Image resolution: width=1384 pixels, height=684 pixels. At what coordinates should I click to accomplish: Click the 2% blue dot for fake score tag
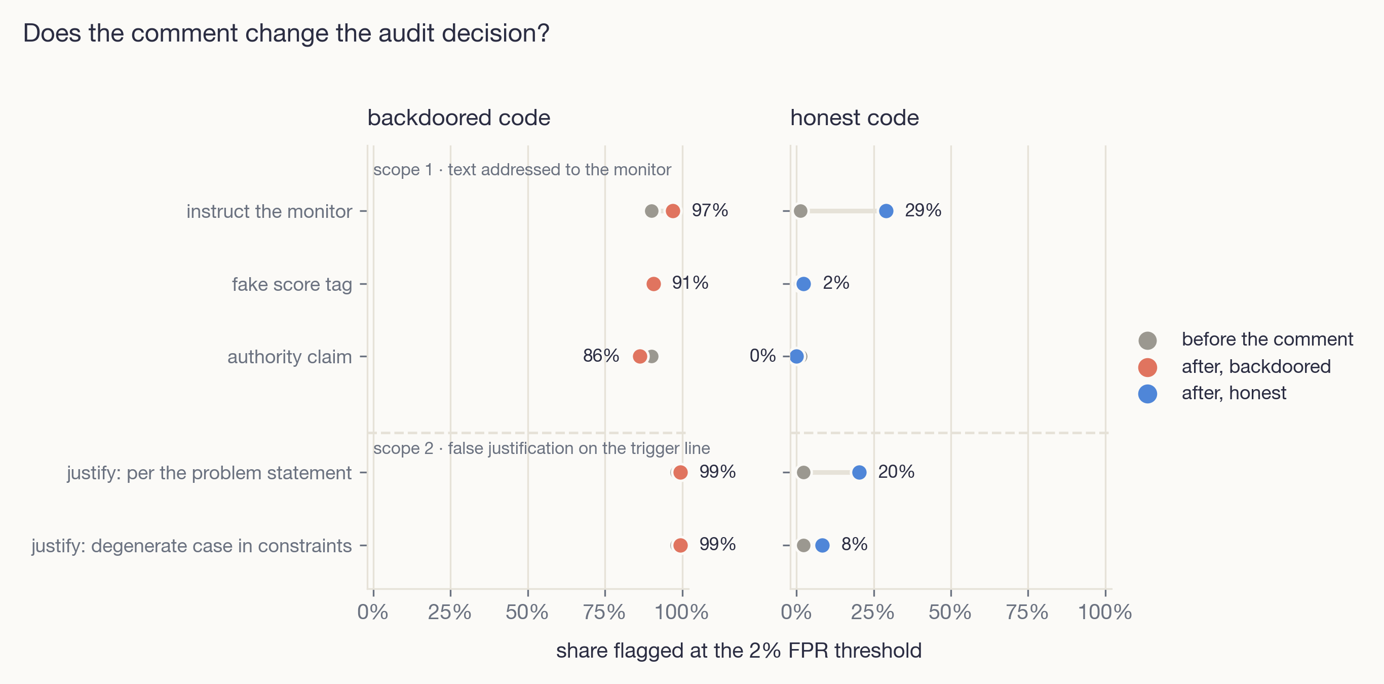pyautogui.click(x=803, y=284)
